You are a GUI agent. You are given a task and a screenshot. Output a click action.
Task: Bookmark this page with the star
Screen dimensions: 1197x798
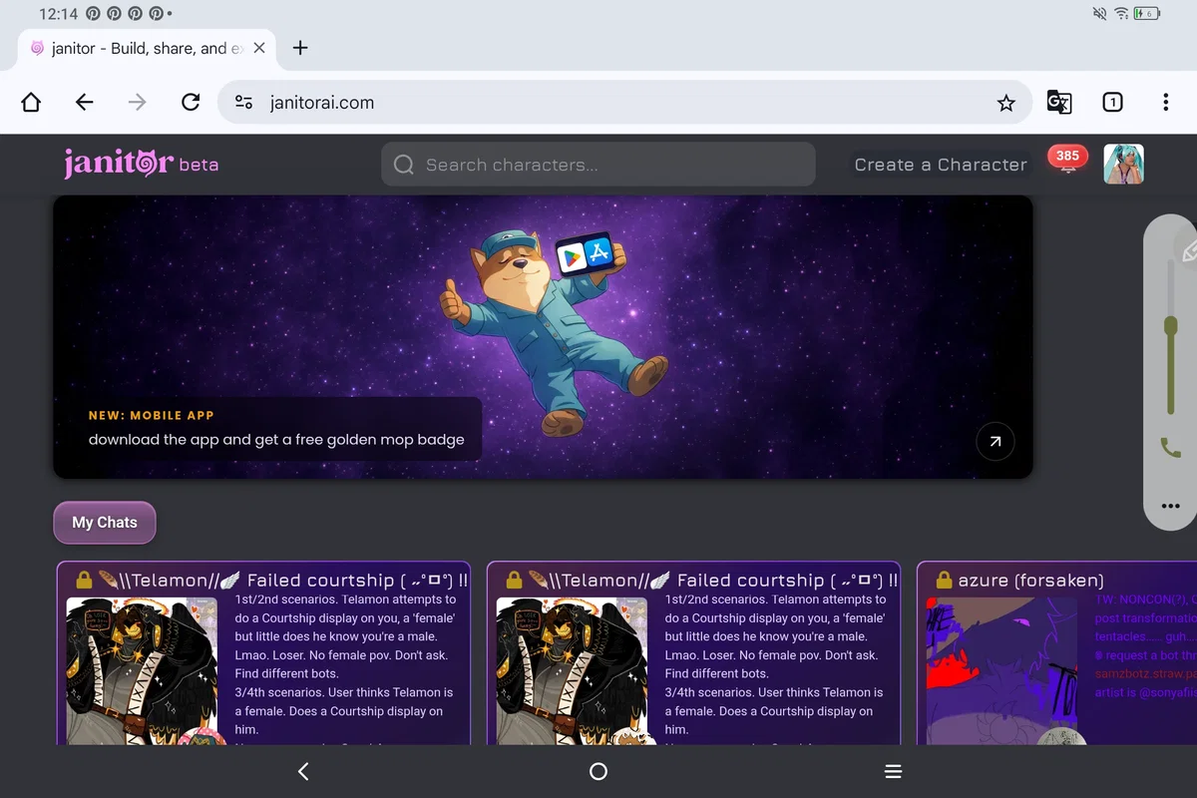(1006, 103)
